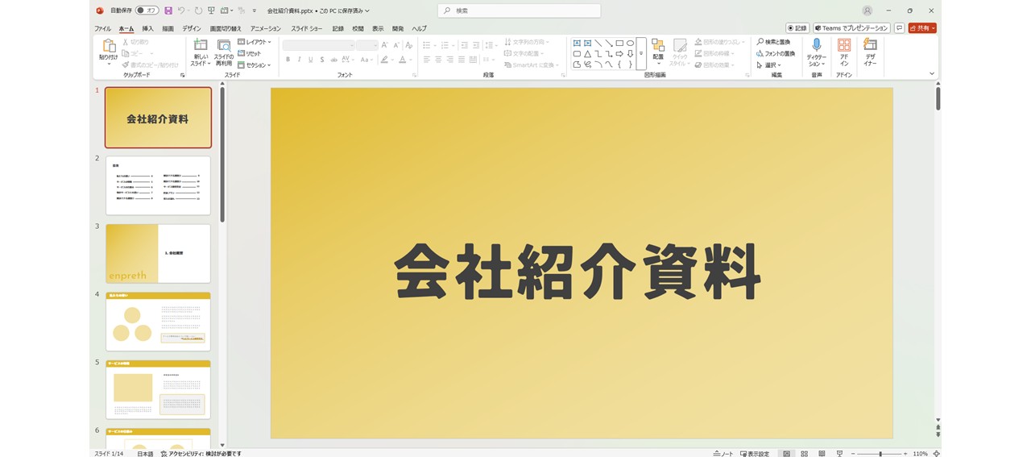Viewport: 1031px width, 457px height.
Task: Switch to the アニメーション tab
Action: coord(266,28)
